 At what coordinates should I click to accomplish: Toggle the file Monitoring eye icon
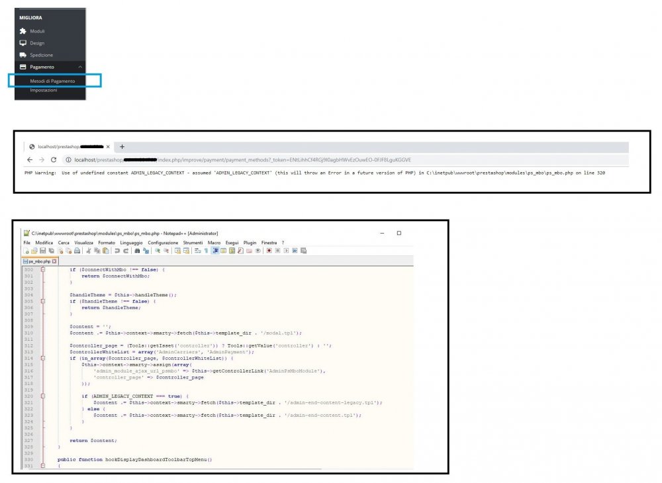pyautogui.click(x=258, y=251)
